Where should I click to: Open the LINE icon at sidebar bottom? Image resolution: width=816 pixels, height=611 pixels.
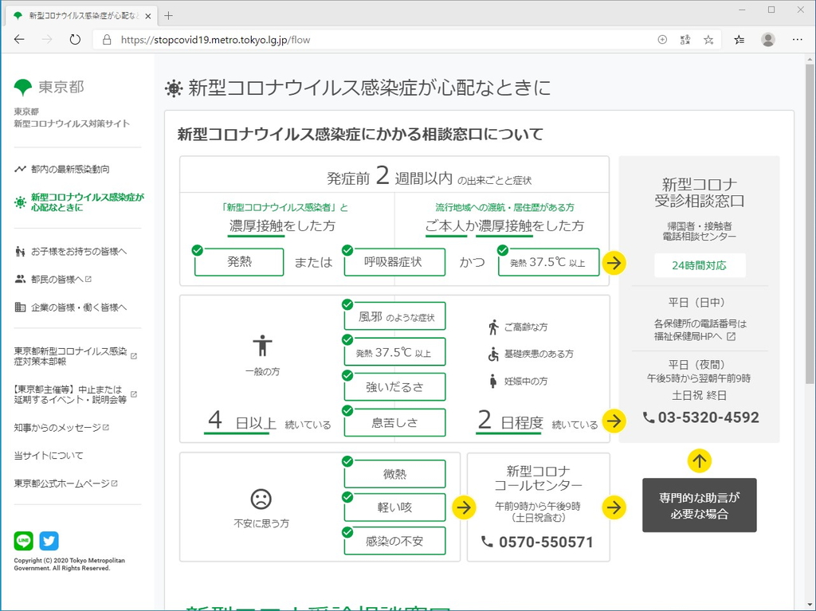pyautogui.click(x=23, y=541)
